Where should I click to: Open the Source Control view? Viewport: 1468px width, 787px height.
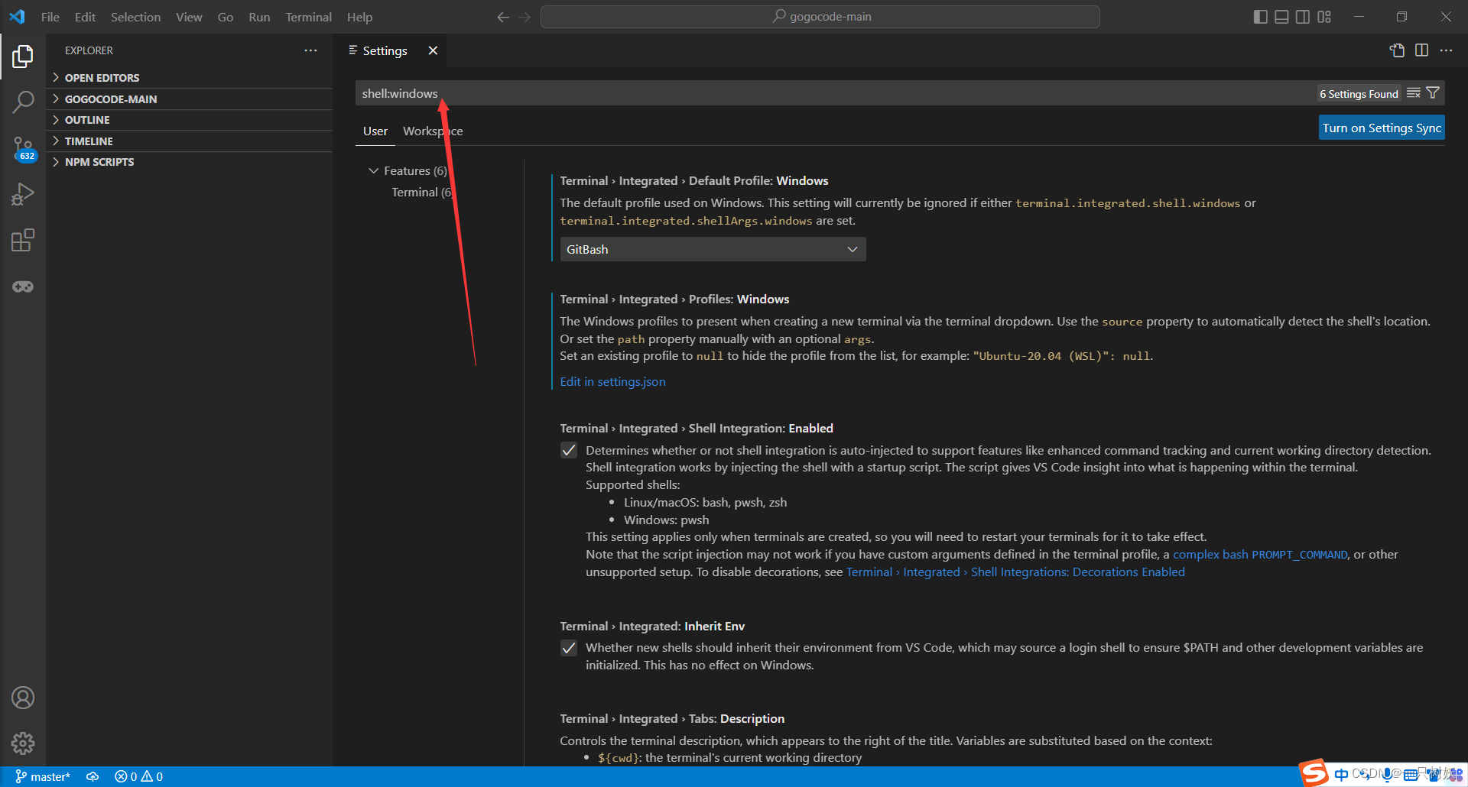click(x=23, y=147)
